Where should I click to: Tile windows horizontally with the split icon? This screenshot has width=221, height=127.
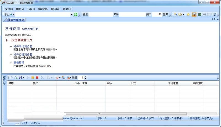coord(204,15)
